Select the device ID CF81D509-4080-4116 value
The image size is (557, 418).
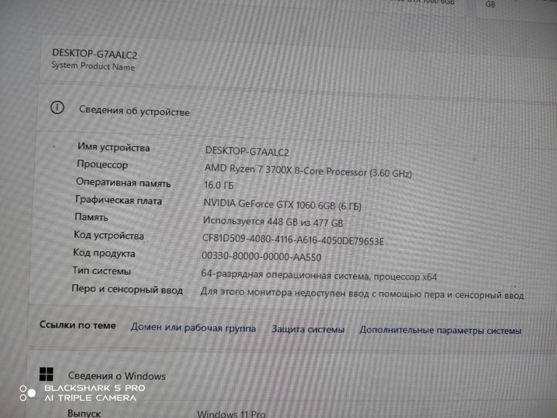click(293, 239)
